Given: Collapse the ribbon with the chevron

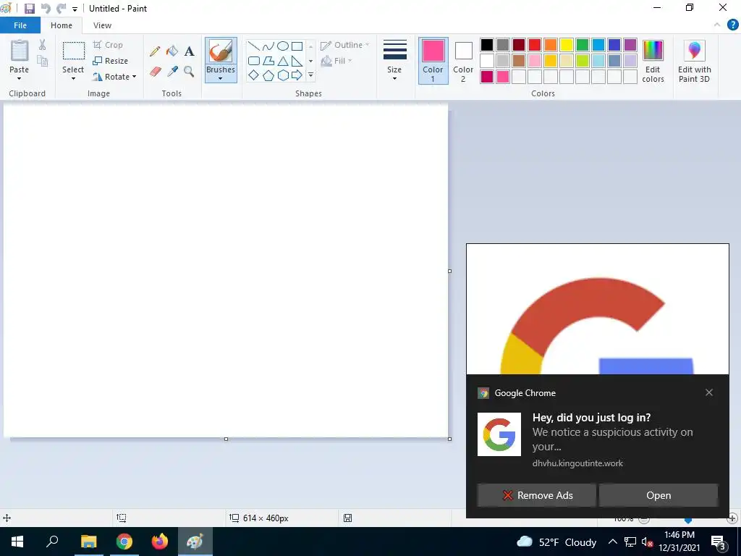Looking at the screenshot, I should [x=717, y=25].
